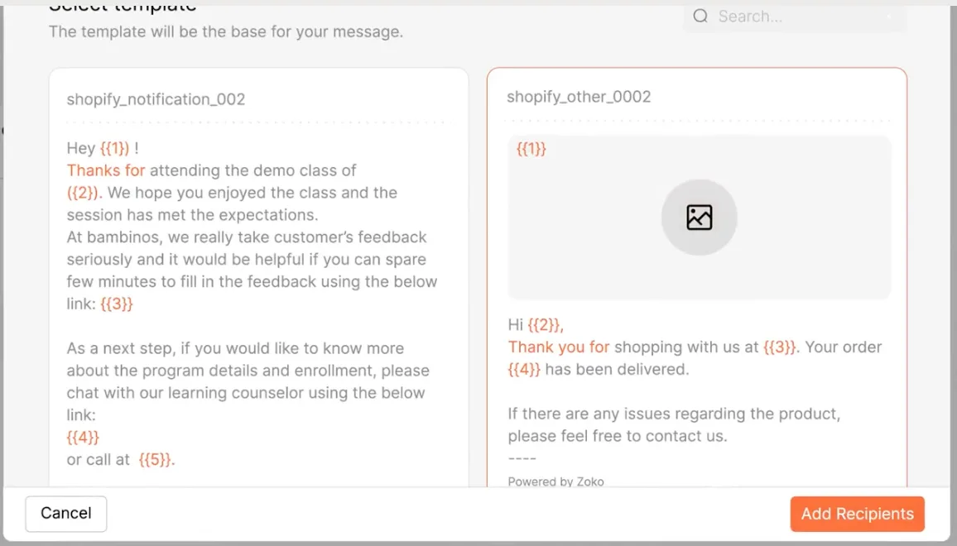Click the image placeholder icon in shopify_other_0002
This screenshot has height=546, width=957.
tap(700, 217)
